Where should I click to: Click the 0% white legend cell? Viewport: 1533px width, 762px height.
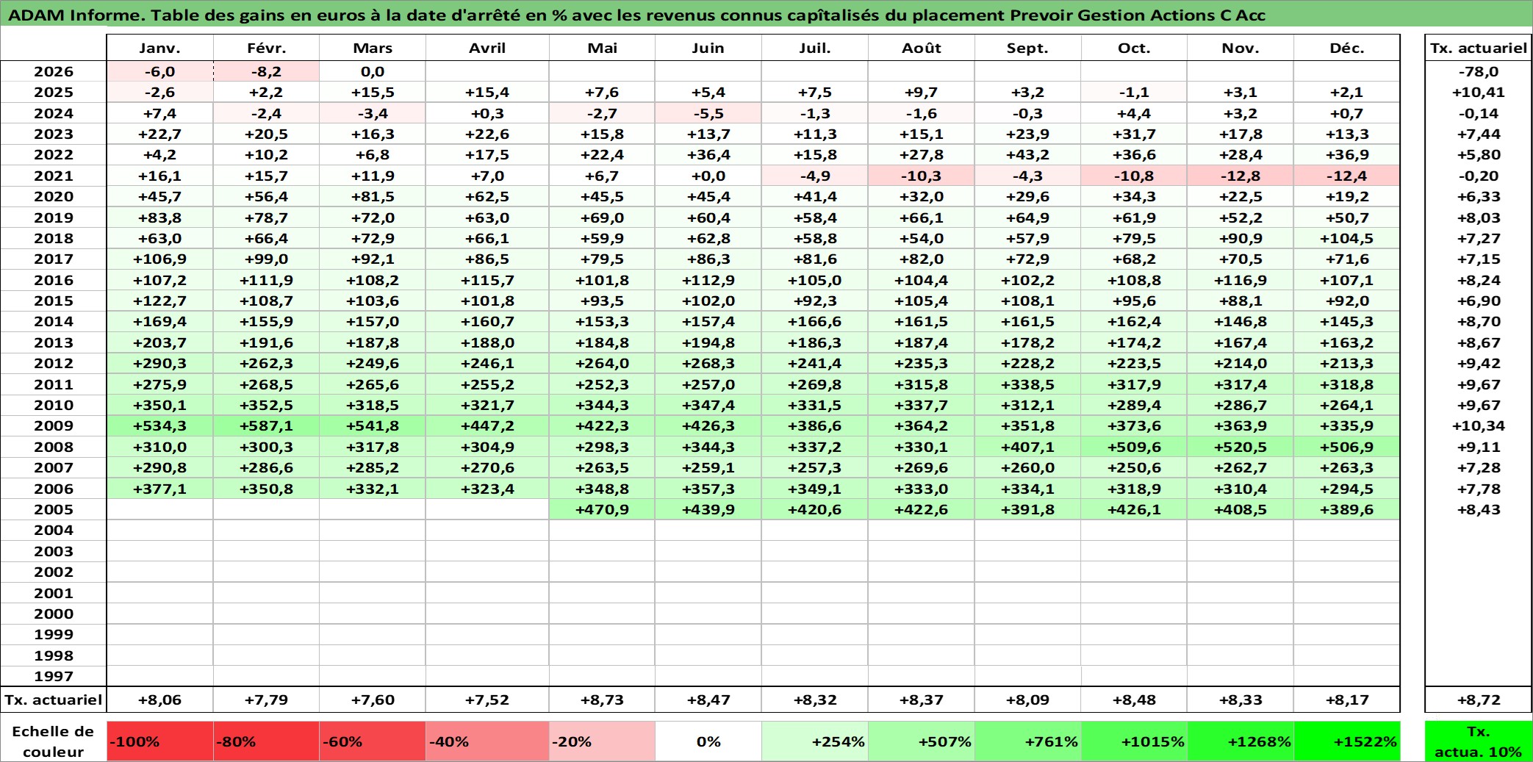pos(708,741)
